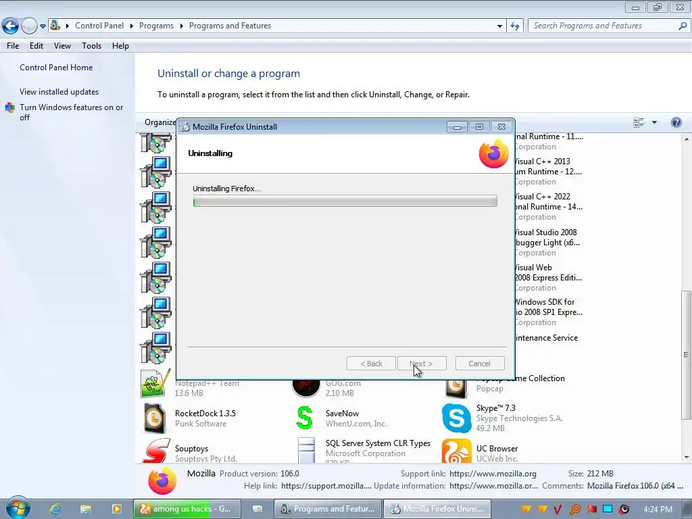Viewport: 692px width, 519px height.
Task: Click the Windows features shield icon
Action: (9, 107)
